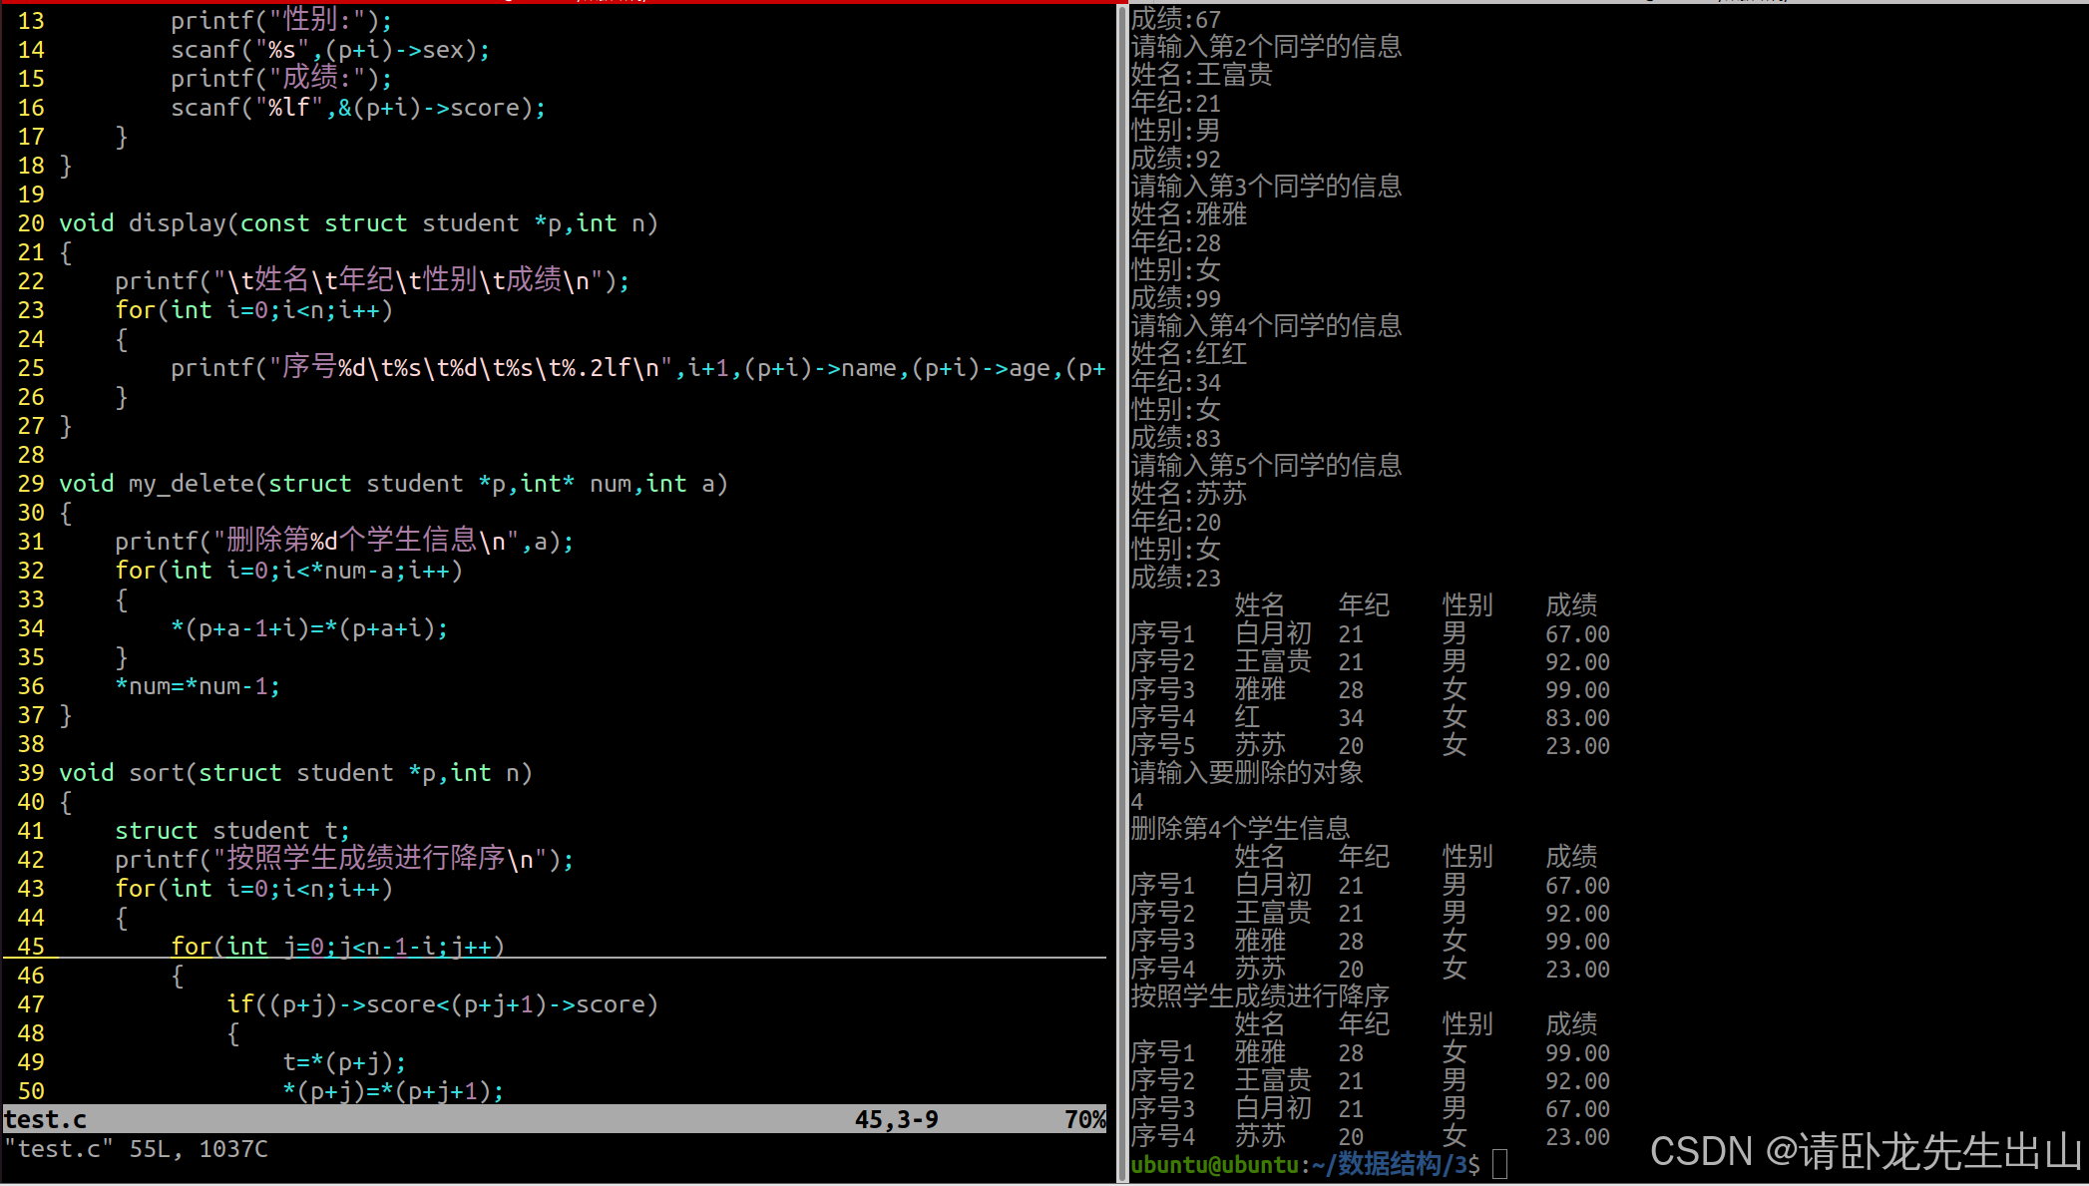Image resolution: width=2089 pixels, height=1186 pixels.
Task: Click the 删除第4个学生信息 output message
Action: pyautogui.click(x=1242, y=828)
